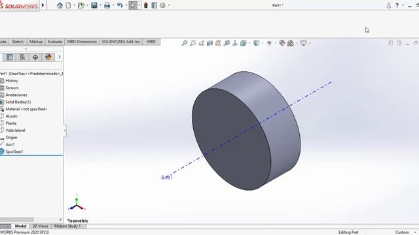Viewport: 419px width, 235px height.
Task: Select the Sensors tree item
Action: click(12, 87)
